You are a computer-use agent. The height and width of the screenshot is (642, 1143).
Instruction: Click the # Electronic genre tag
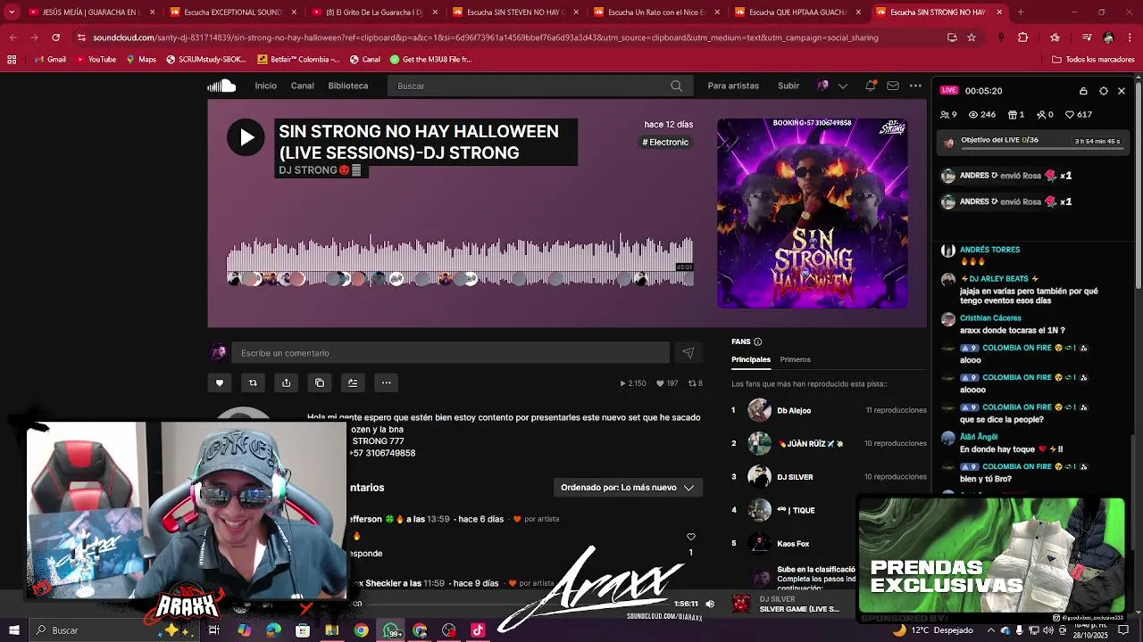(666, 142)
